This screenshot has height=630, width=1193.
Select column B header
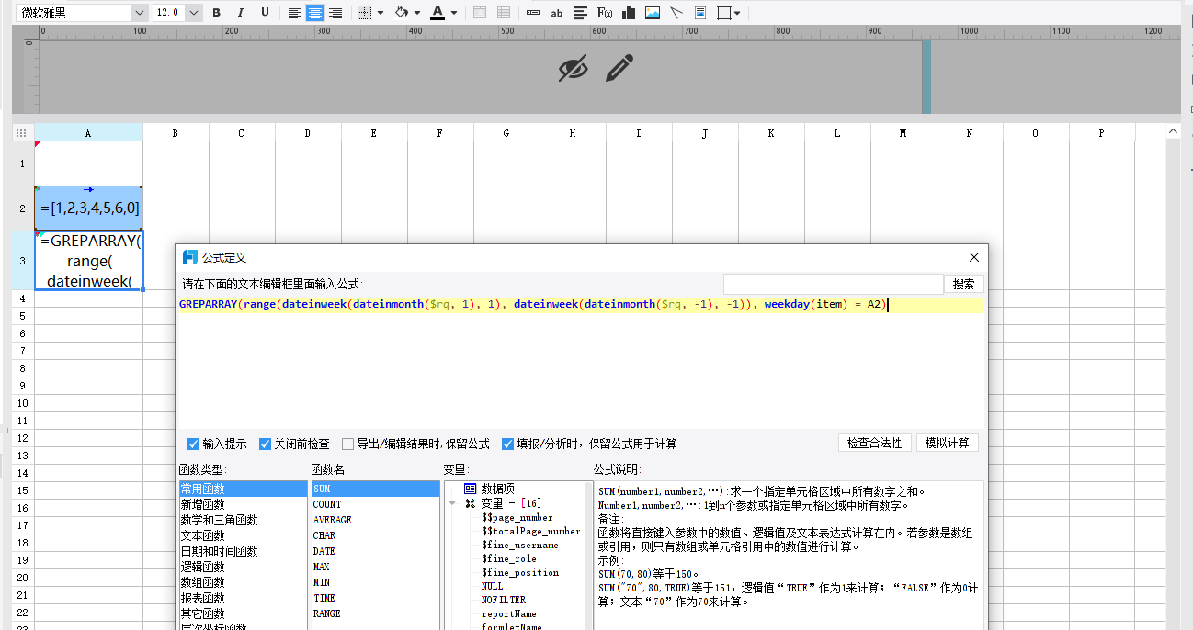coord(176,133)
